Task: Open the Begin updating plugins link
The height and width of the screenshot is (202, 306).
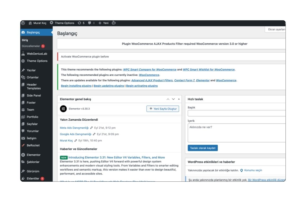Action: [109, 85]
